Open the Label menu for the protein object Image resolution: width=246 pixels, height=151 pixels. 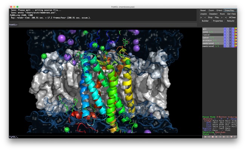[x=233, y=40]
